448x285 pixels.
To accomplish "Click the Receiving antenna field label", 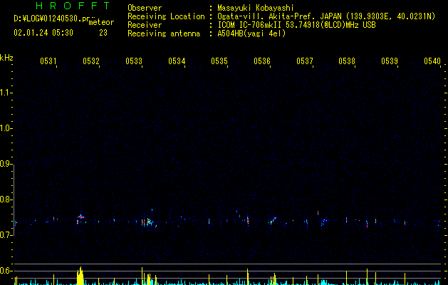I will pyautogui.click(x=164, y=33).
